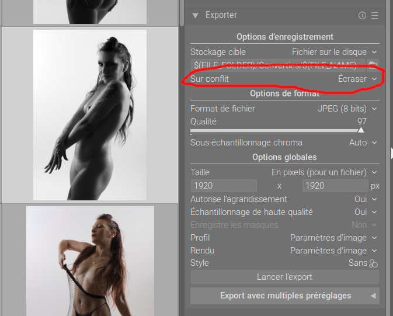393x316 pixels.
Task: Click the right panel collapse arrow on edge
Action: click(x=391, y=153)
